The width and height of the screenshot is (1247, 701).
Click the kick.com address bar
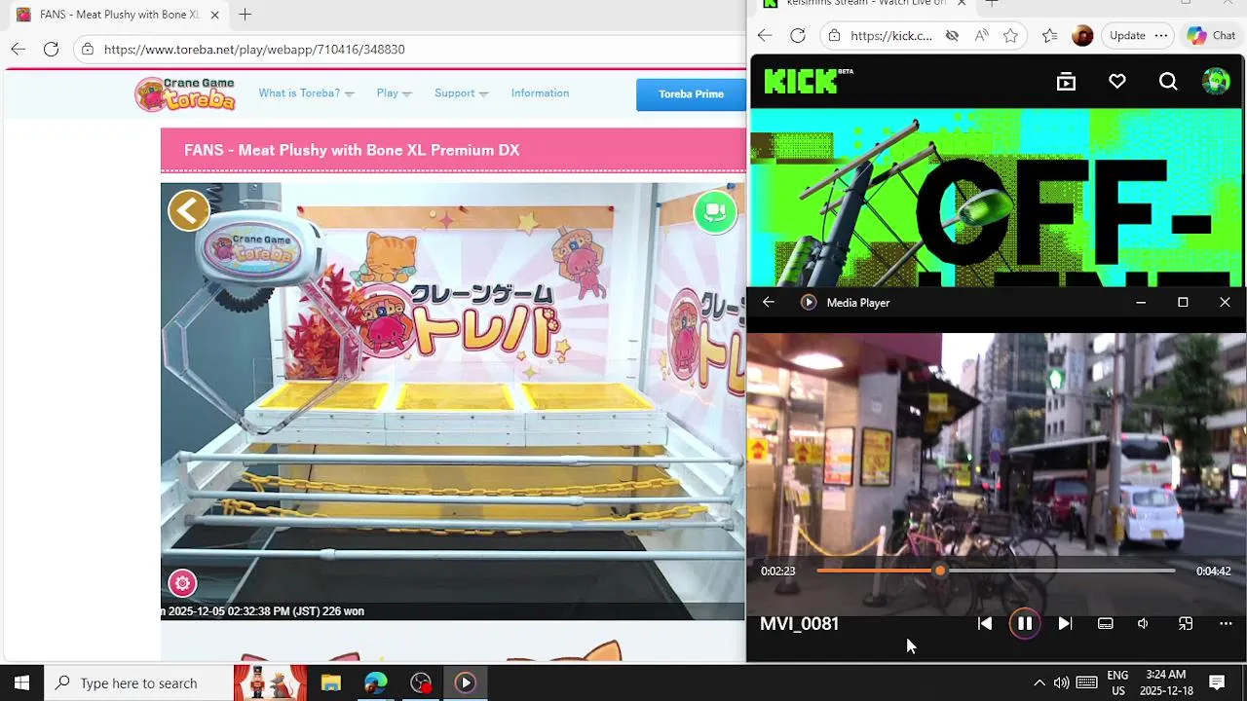point(890,36)
